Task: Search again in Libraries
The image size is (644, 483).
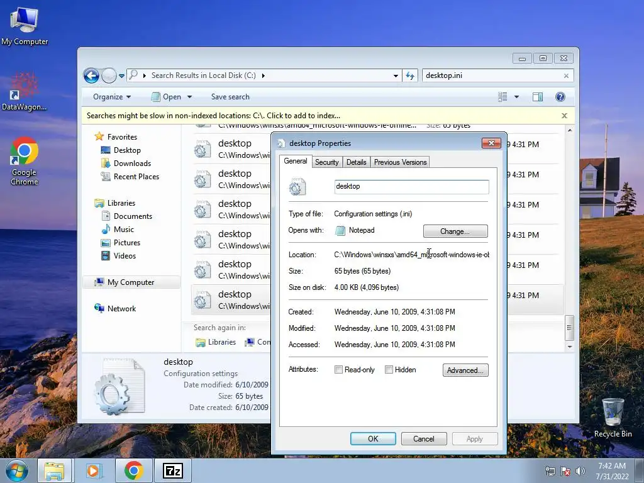Action: coord(216,342)
